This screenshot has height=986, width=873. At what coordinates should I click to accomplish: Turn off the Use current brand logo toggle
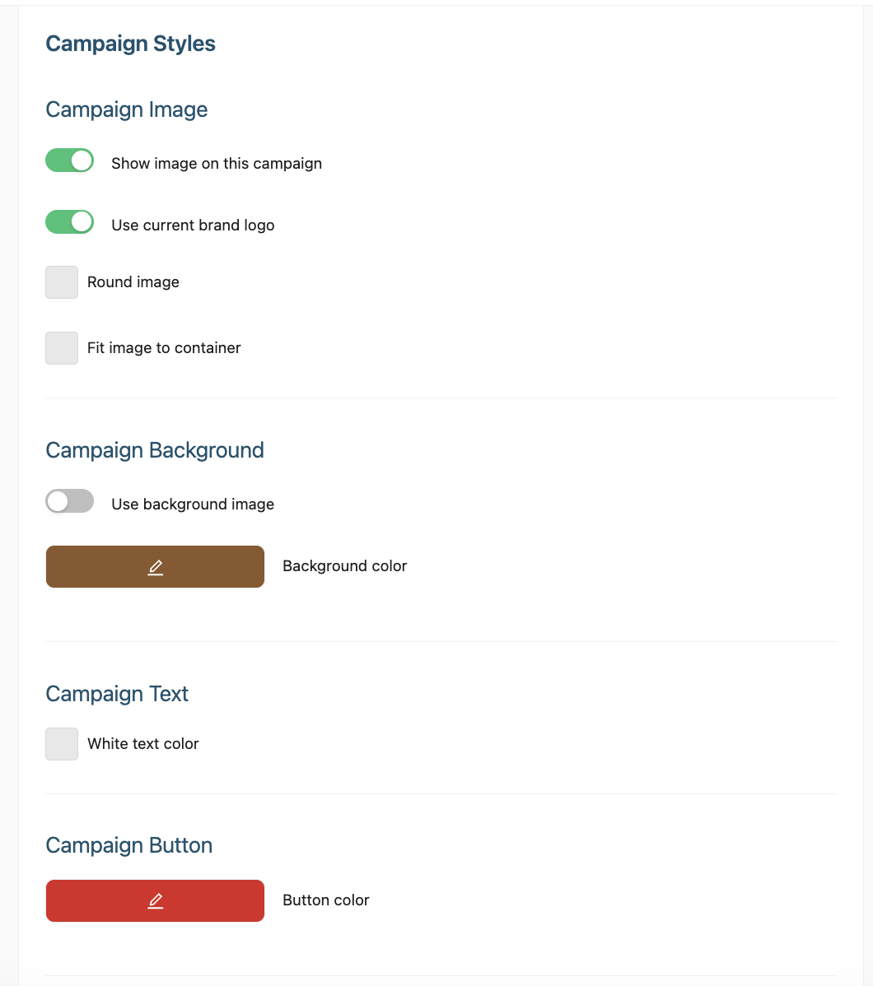click(x=70, y=222)
